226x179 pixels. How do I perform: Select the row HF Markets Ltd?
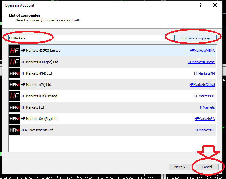(113, 107)
